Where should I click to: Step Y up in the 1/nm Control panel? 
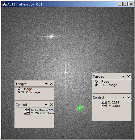click(25, 113)
